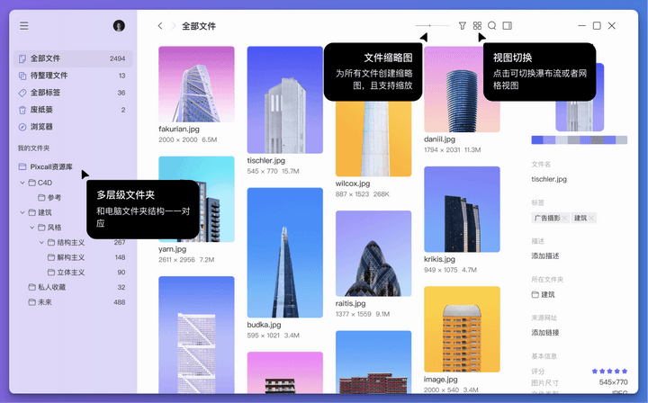Open the filter funnel icon
Image resolution: width=648 pixels, height=403 pixels.
tap(463, 25)
